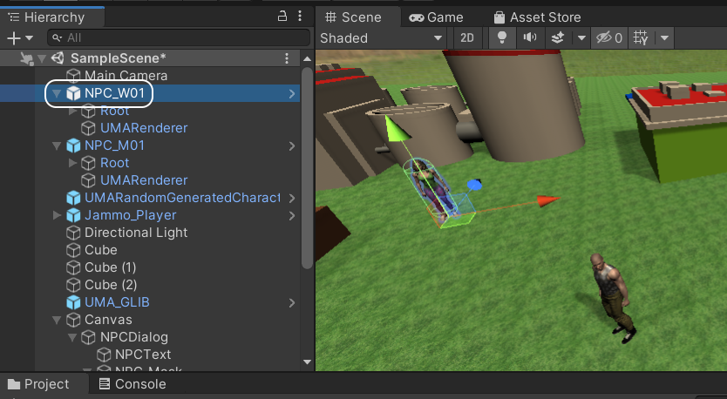This screenshot has height=399, width=727.
Task: Open NPC_M01 prefab with right chevron
Action: click(292, 146)
